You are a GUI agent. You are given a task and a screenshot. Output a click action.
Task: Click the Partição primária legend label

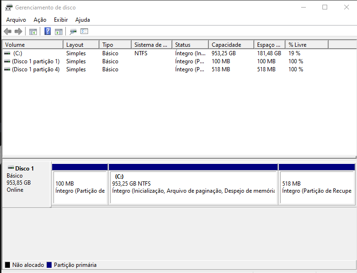(x=75, y=265)
